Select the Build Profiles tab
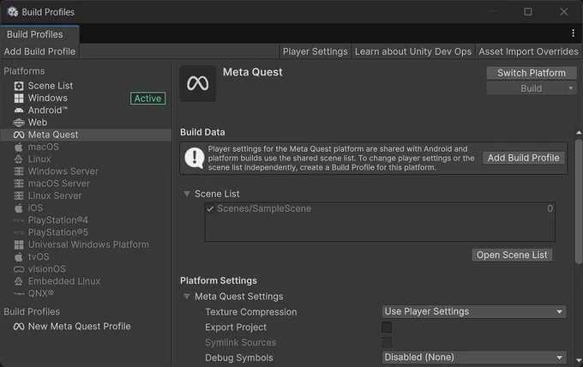583x367 pixels. click(35, 34)
